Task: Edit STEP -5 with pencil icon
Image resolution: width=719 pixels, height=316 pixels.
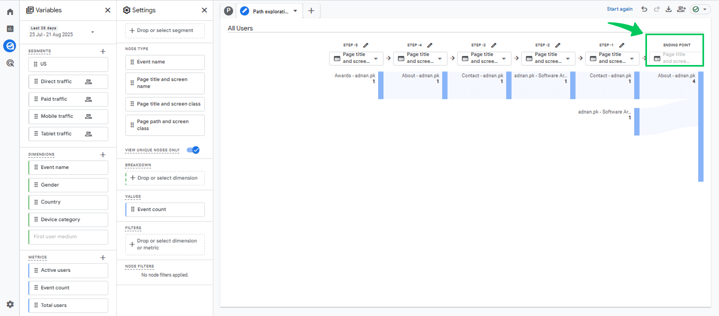Action: click(365, 45)
